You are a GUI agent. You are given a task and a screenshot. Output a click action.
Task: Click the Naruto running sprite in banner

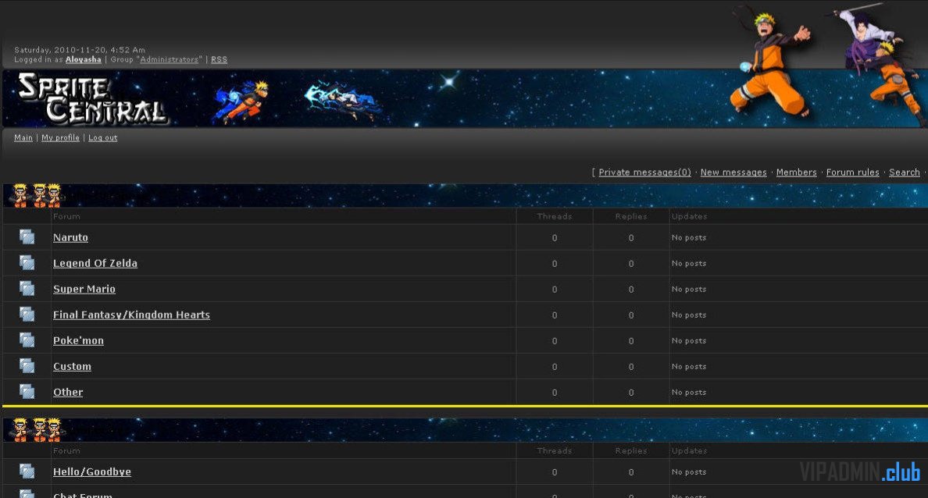[241, 101]
